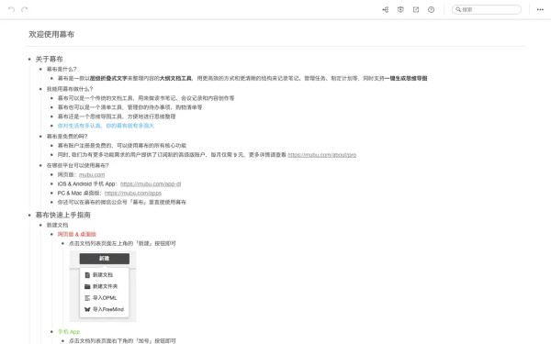The width and height of the screenshot is (551, 344).
Task: Click line 点击文档列表页面左上角的「新建」
Action: tap(122, 243)
